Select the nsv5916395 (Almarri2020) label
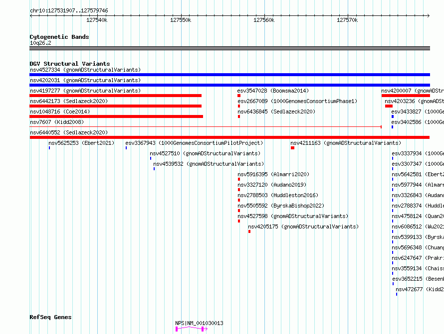 273,174
